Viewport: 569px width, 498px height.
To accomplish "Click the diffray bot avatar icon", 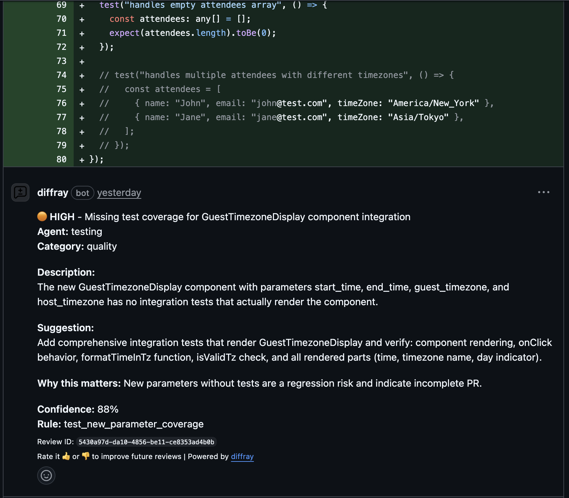I will [x=20, y=192].
